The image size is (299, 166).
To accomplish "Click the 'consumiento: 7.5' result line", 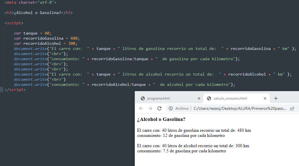I will 182,151.
